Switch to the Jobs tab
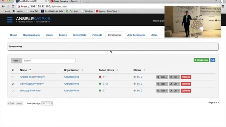 coord(154,35)
